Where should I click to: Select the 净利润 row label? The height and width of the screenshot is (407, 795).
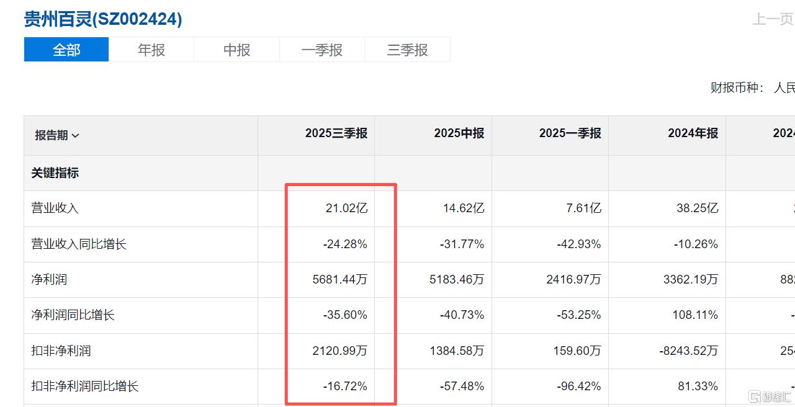pyautogui.click(x=49, y=280)
